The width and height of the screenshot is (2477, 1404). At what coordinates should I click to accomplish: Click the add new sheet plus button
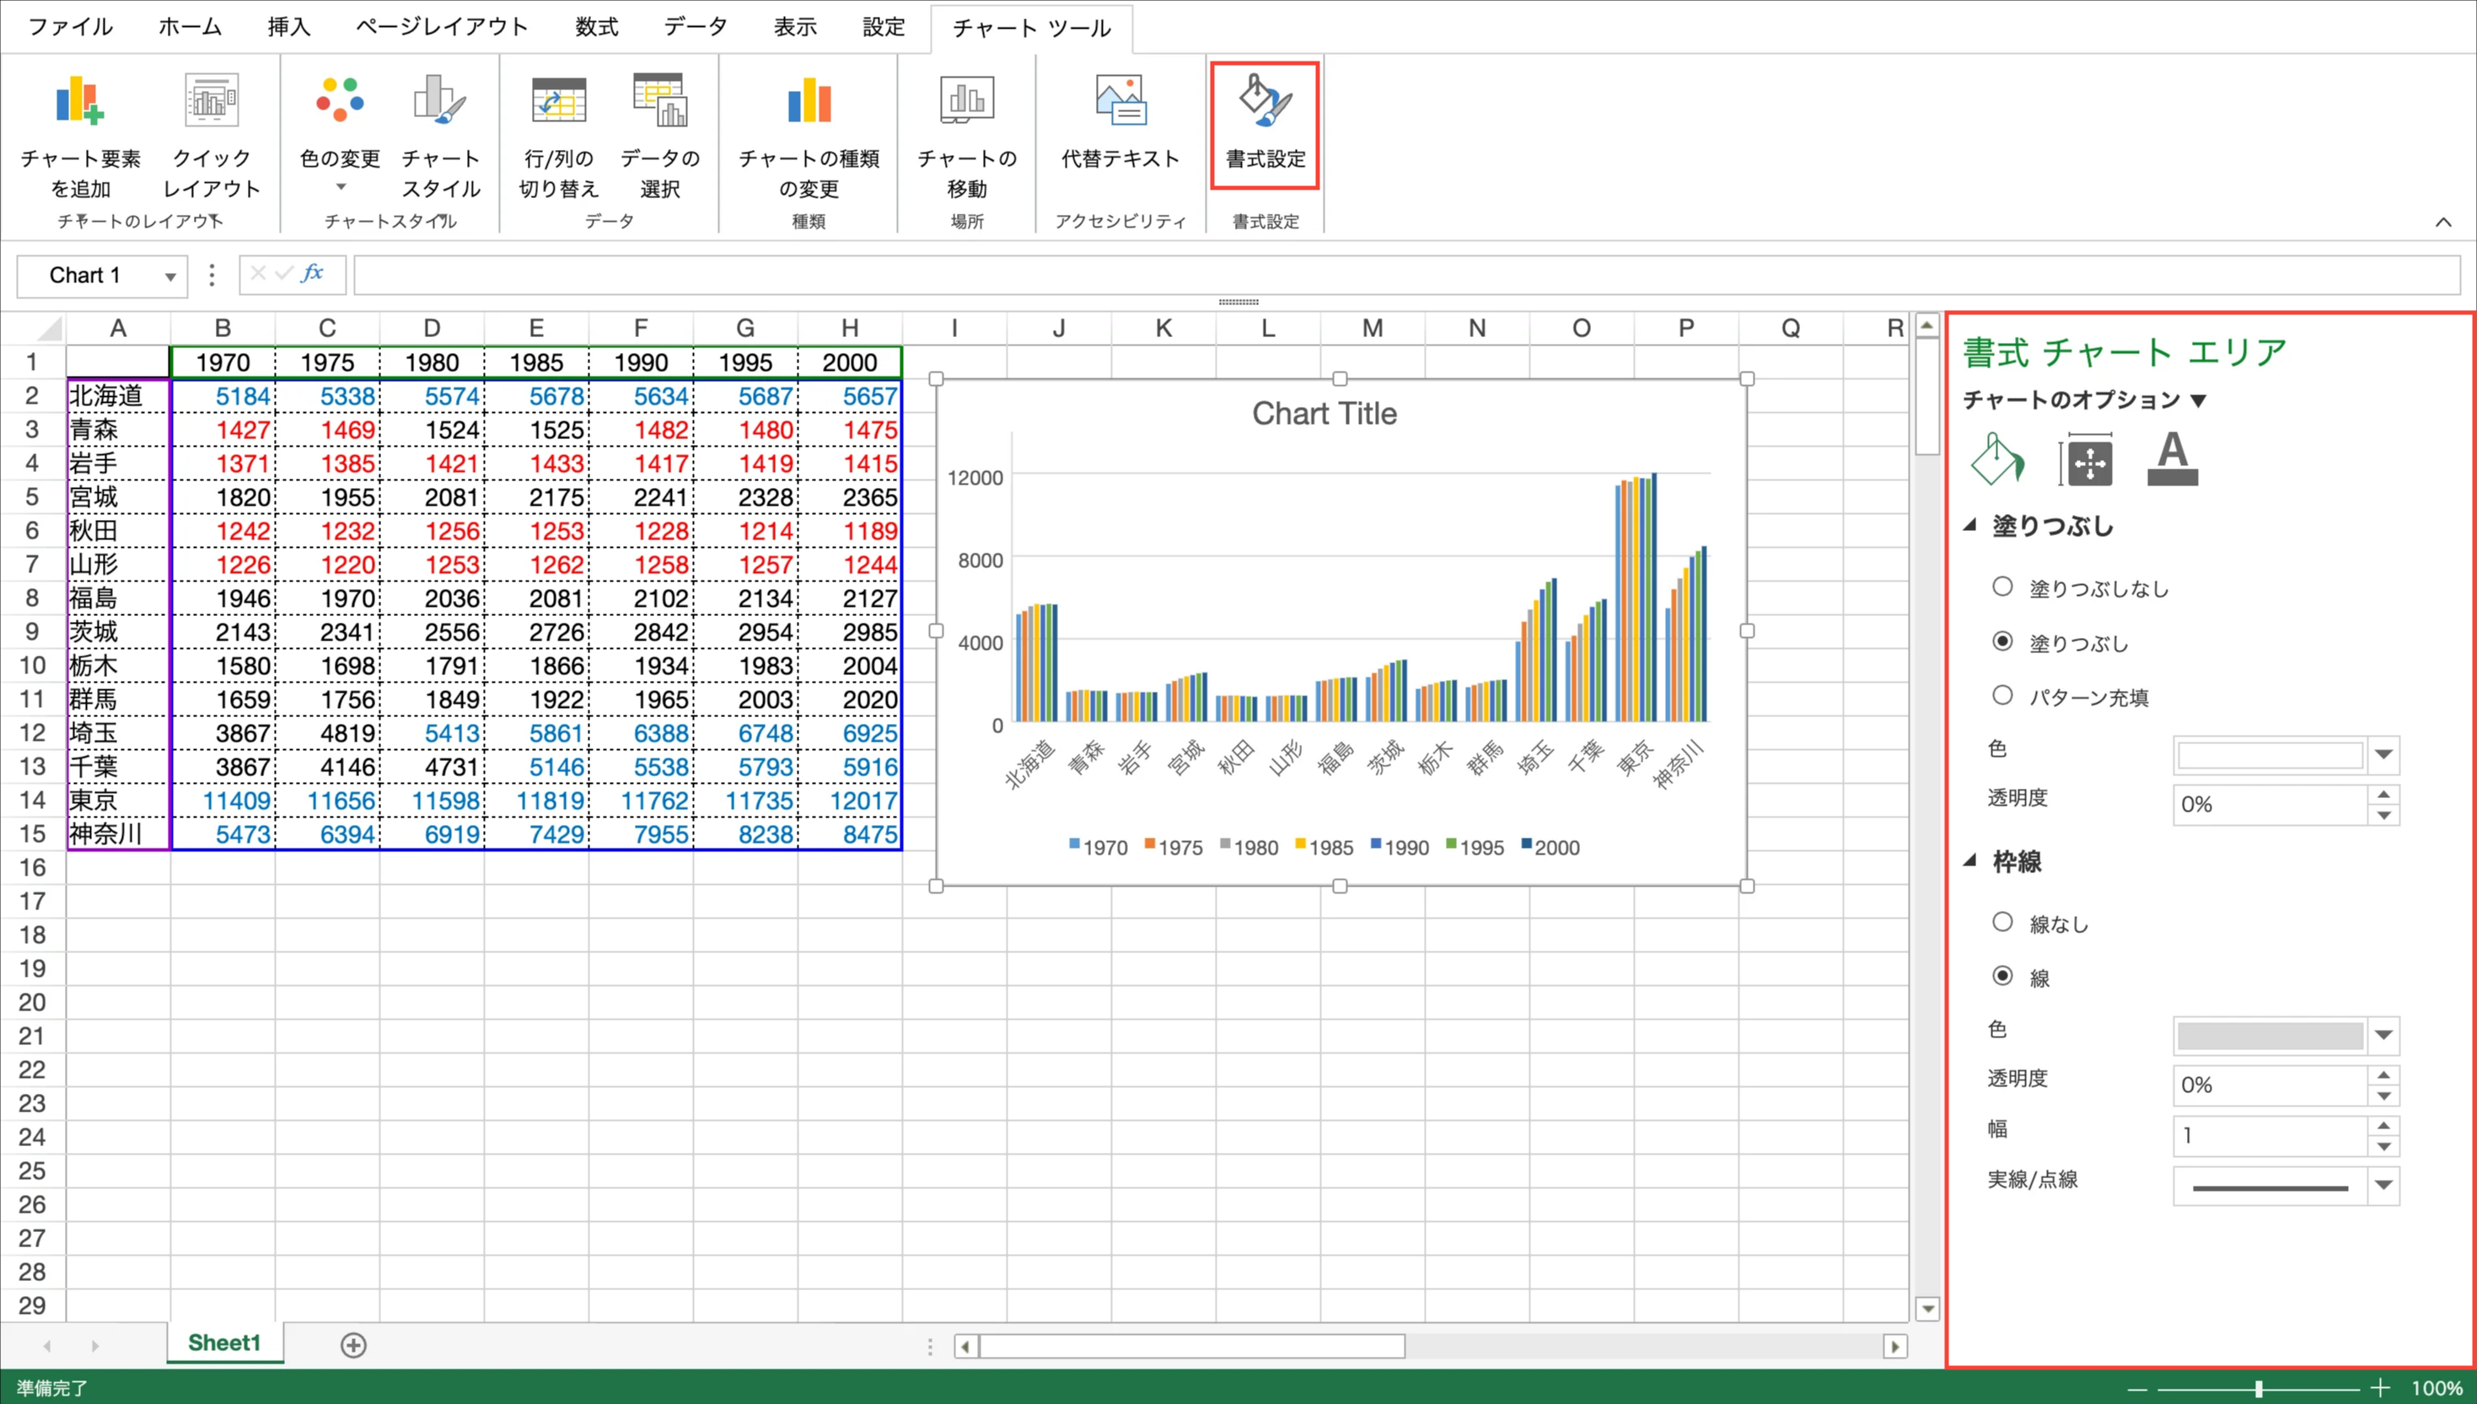pos(353,1344)
